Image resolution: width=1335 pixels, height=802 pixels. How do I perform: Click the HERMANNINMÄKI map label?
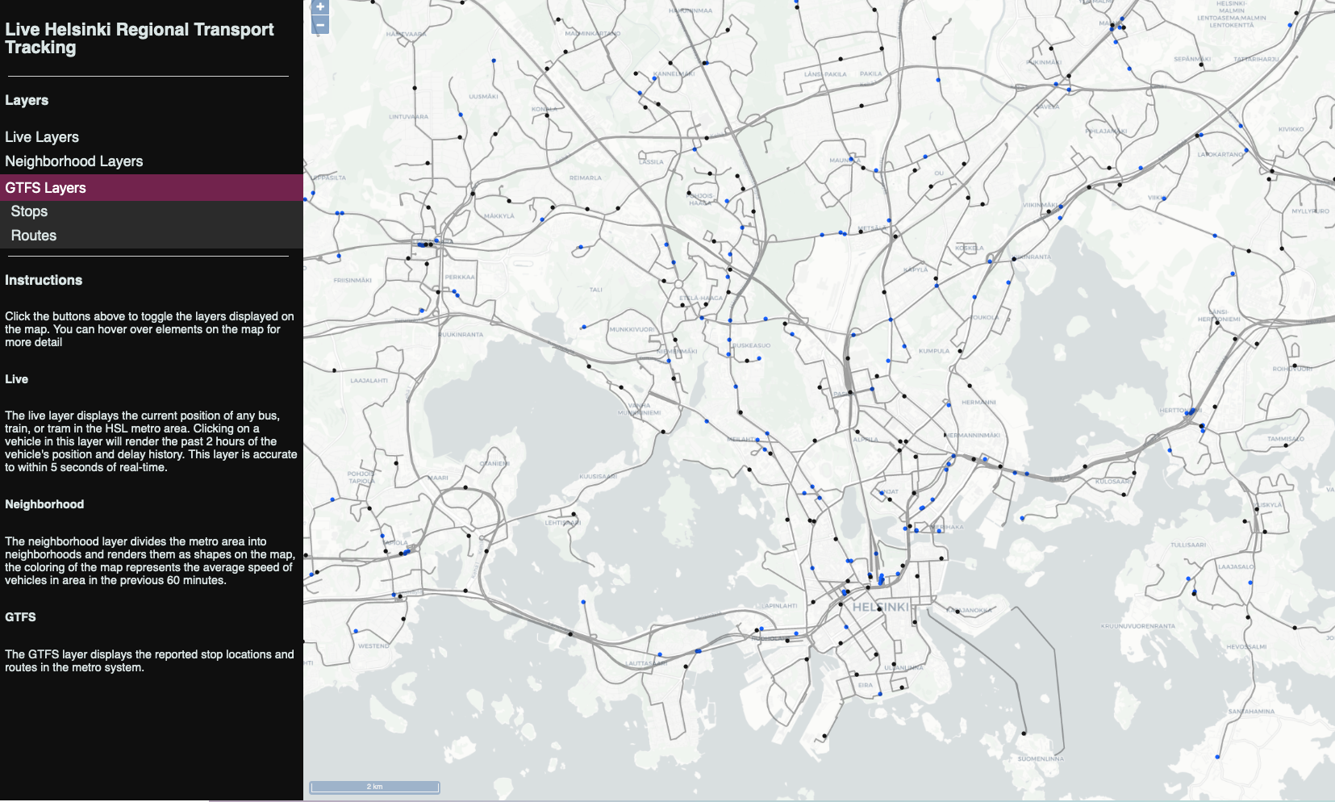[x=972, y=435]
